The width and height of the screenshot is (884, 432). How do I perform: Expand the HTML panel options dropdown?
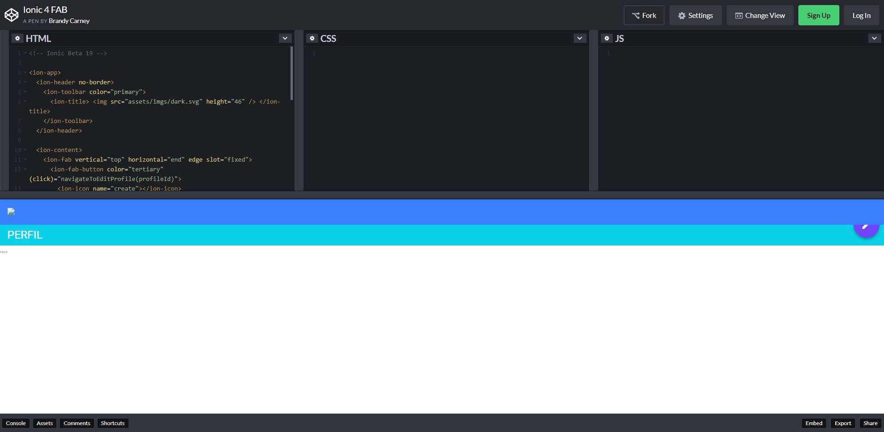(x=285, y=38)
